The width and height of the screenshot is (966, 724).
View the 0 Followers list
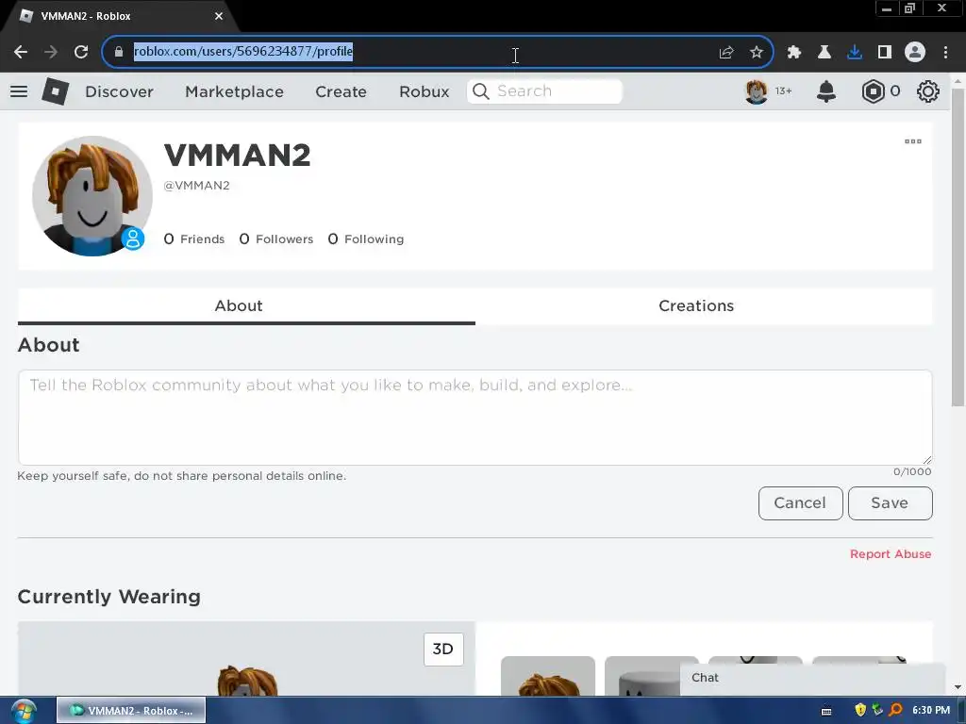[x=276, y=239]
